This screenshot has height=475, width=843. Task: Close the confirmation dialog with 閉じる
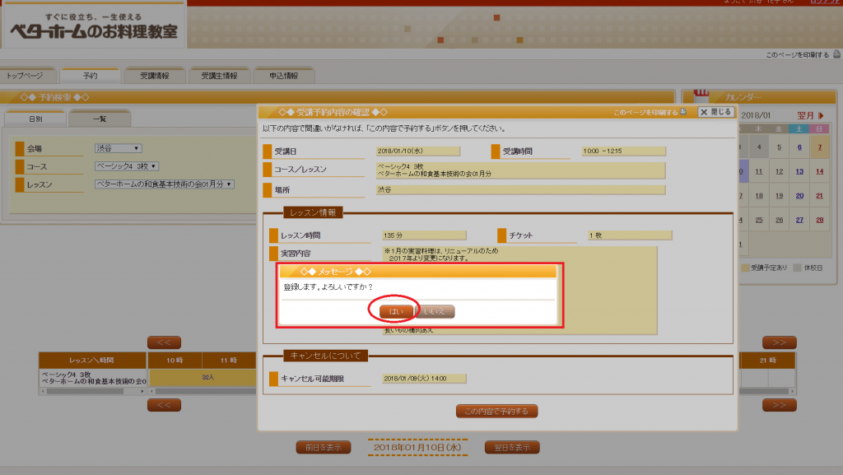[x=717, y=112]
